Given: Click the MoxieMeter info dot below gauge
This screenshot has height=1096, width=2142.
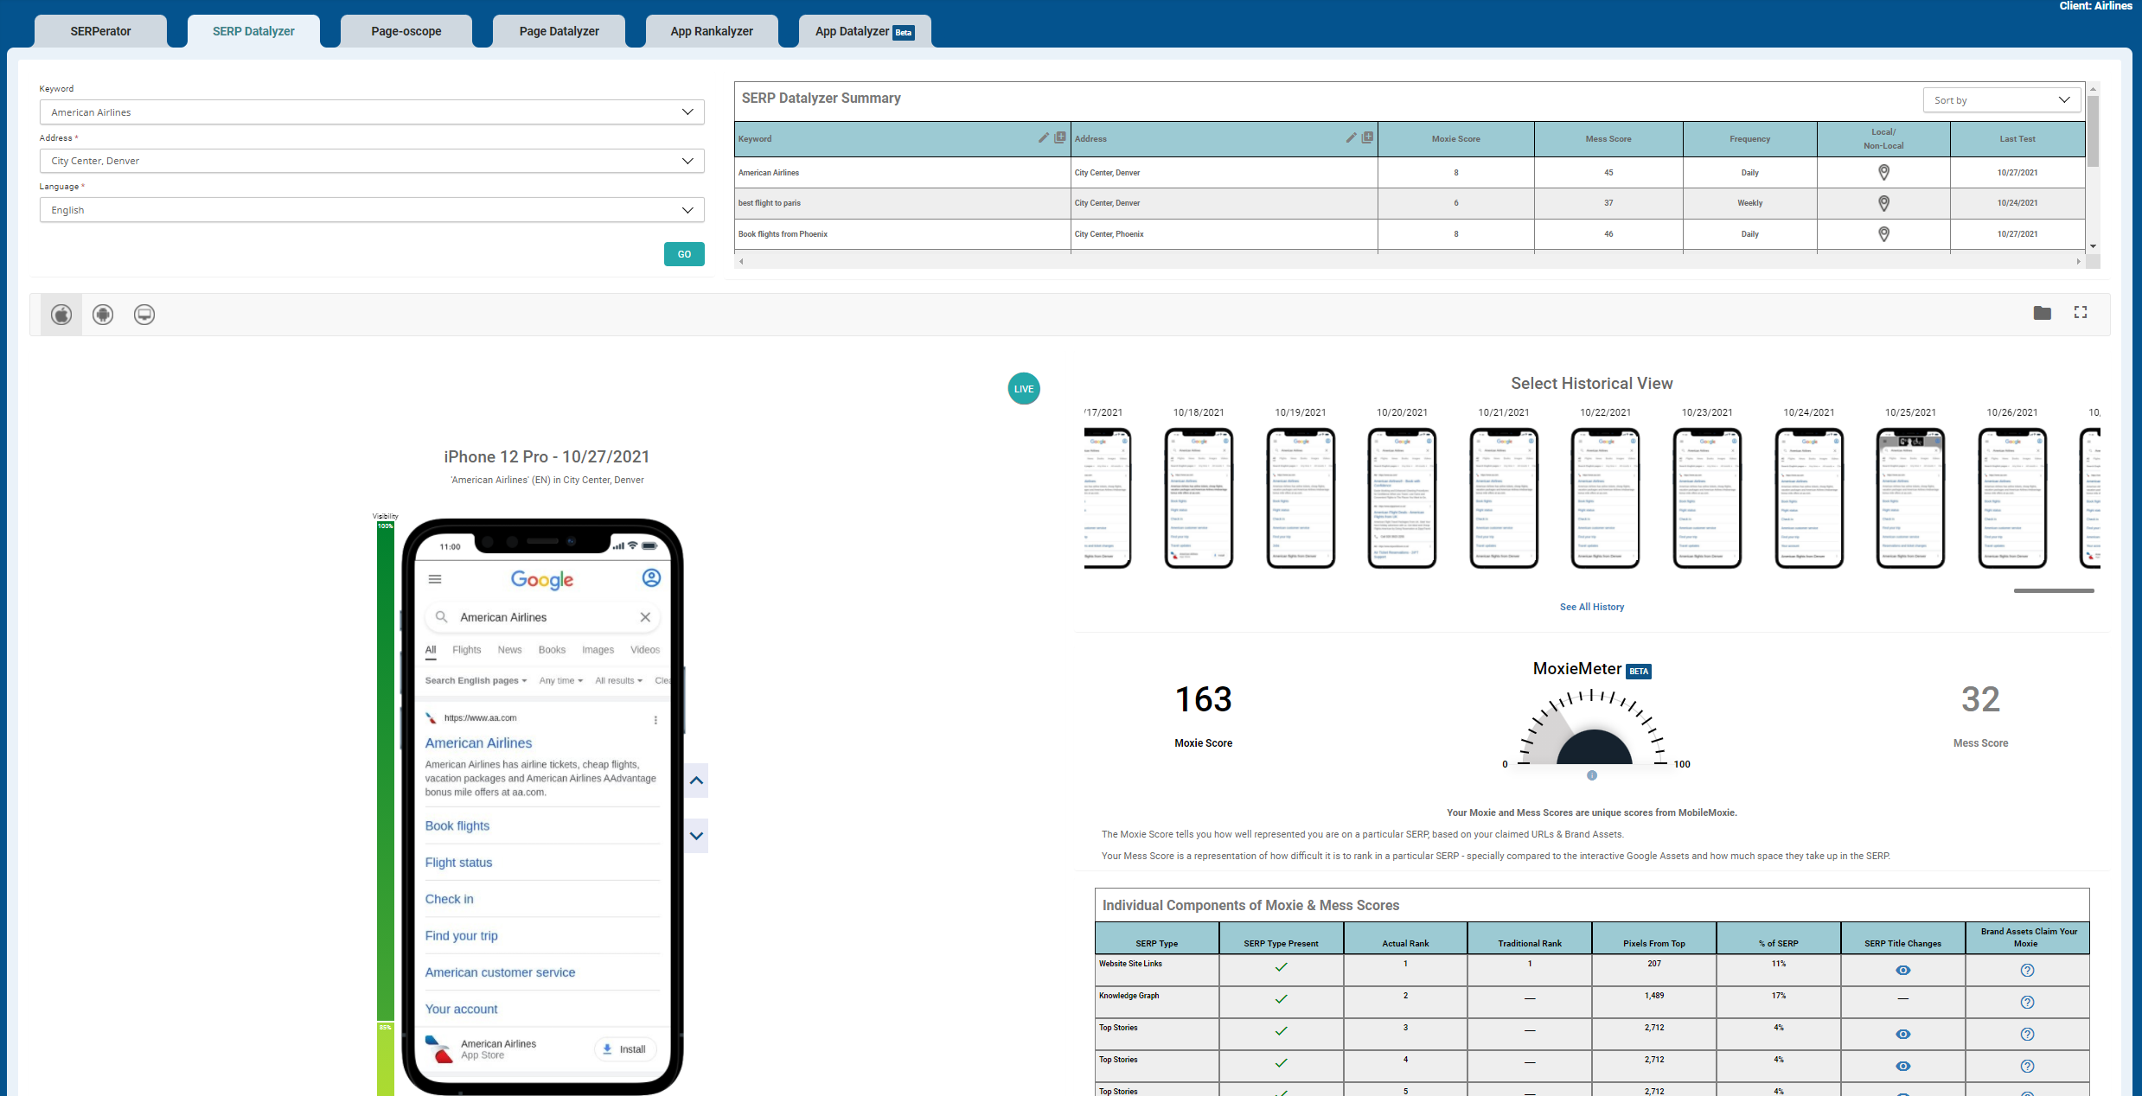Looking at the screenshot, I should (x=1592, y=775).
